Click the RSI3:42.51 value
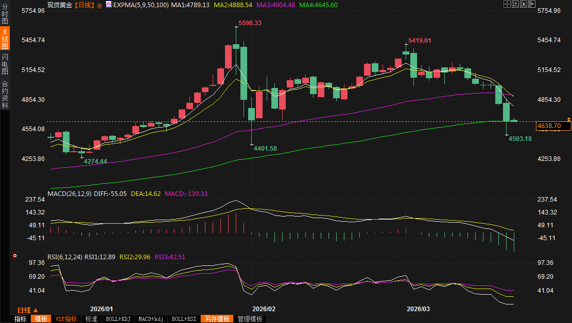 point(170,257)
